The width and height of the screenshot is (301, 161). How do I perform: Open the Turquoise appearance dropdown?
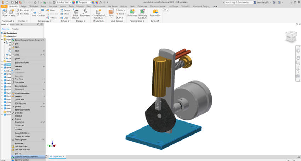point(81,2)
